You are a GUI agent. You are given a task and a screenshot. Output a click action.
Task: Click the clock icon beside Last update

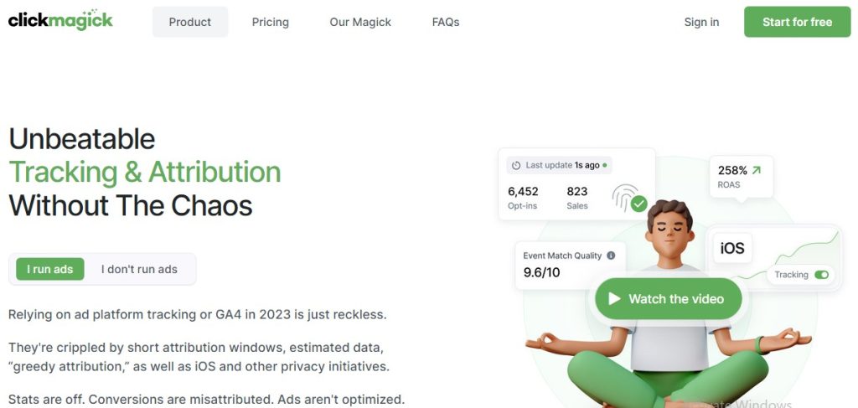516,166
